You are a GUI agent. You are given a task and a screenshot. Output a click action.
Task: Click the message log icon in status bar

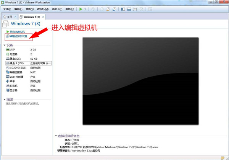[x=223, y=158]
